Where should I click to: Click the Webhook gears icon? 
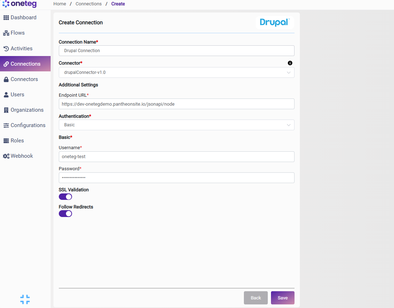coord(6,156)
